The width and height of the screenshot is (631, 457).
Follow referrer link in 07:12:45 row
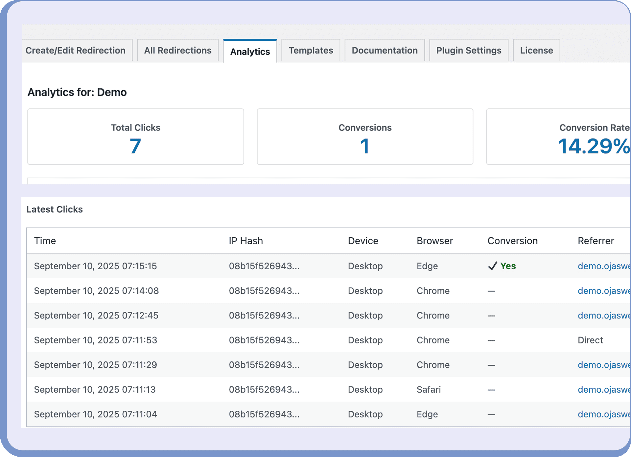(603, 316)
